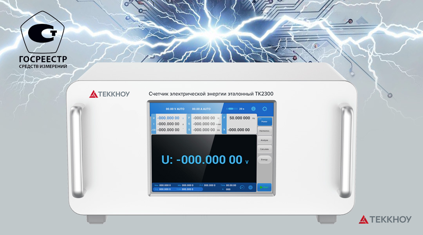Click the S value in VA
Viewport: 423px width, 235px height.
pos(204,130)
